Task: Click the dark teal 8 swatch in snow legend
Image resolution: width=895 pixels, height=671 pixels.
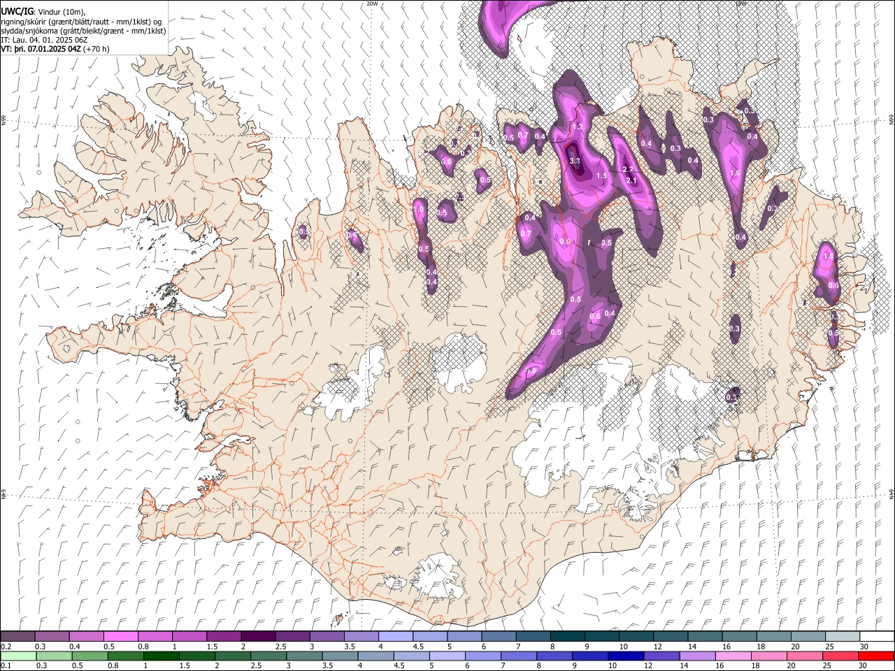Action: pyautogui.click(x=567, y=636)
